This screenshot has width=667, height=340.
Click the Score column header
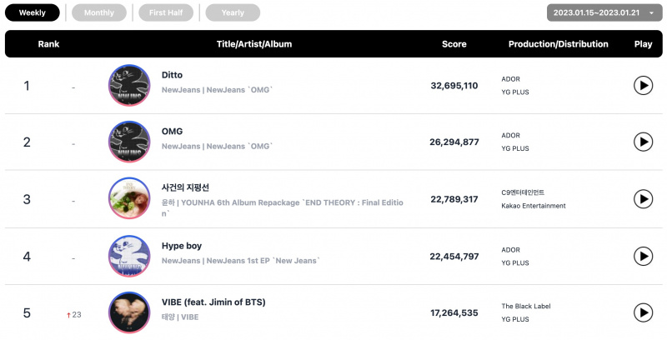454,44
